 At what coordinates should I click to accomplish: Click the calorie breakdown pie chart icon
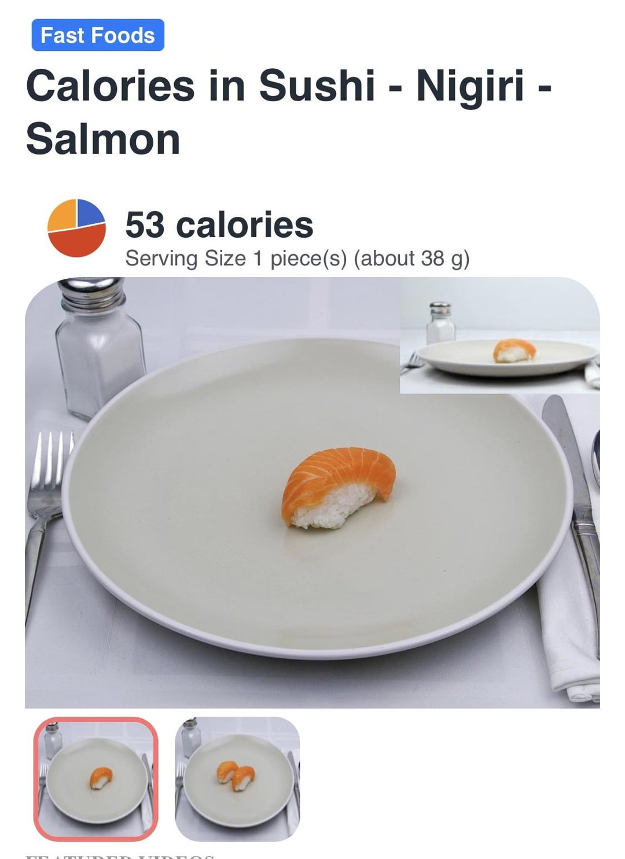click(x=76, y=228)
